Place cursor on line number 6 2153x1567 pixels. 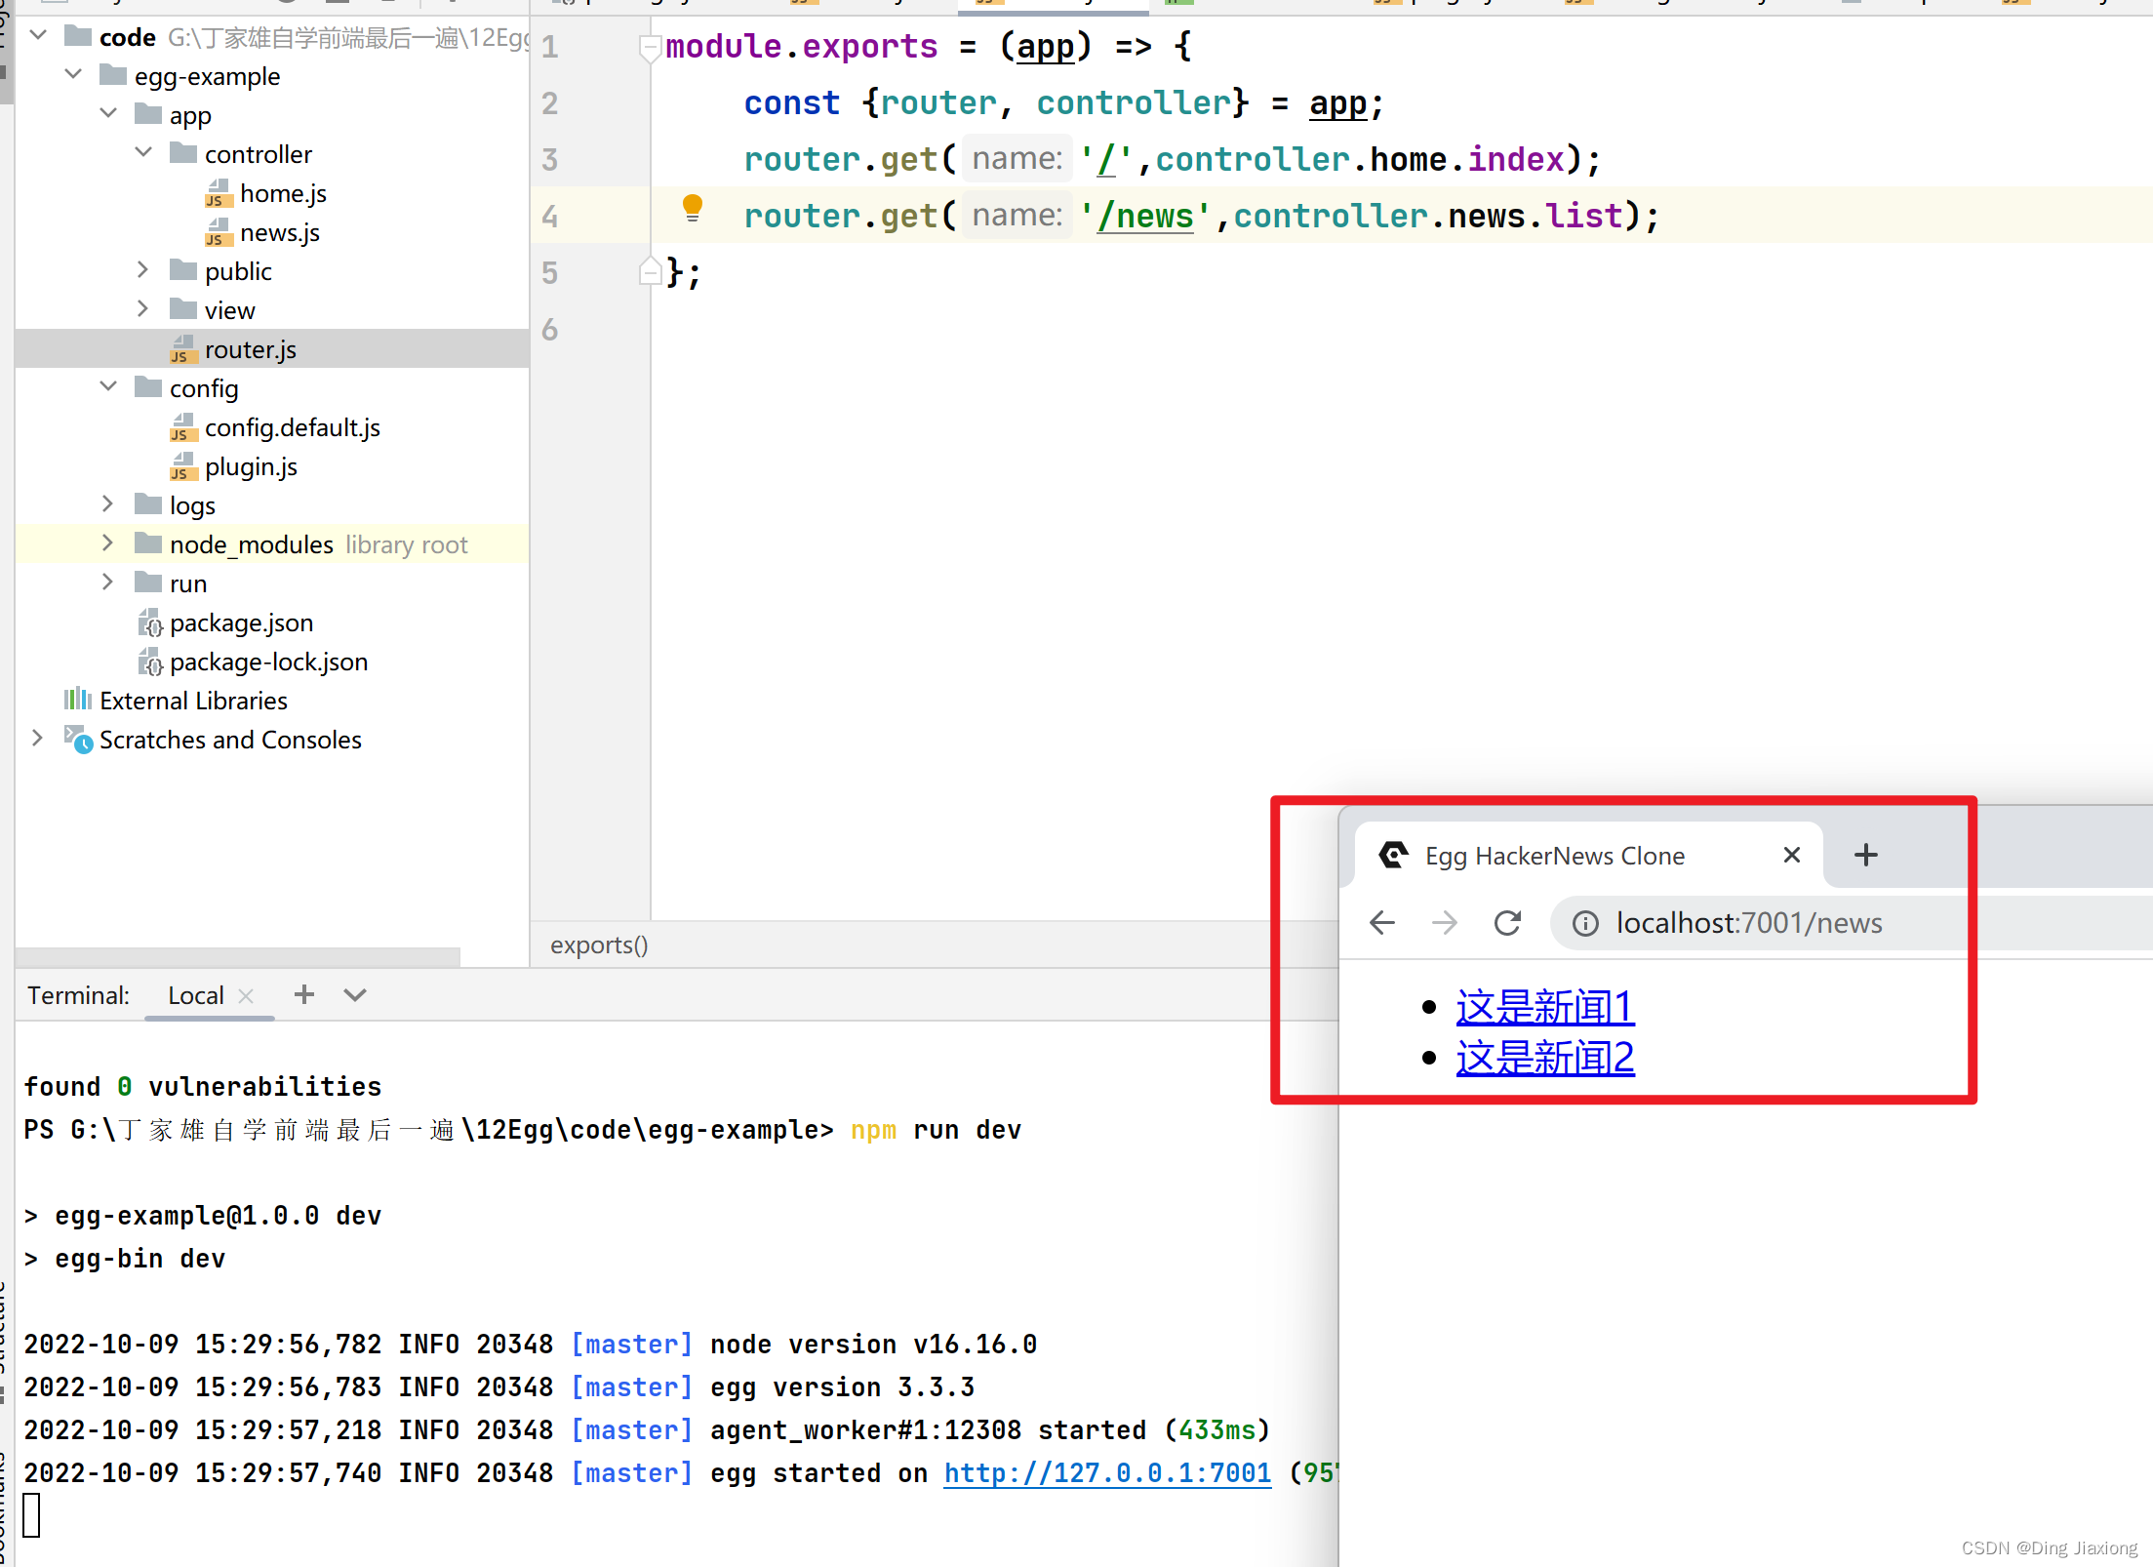click(550, 329)
